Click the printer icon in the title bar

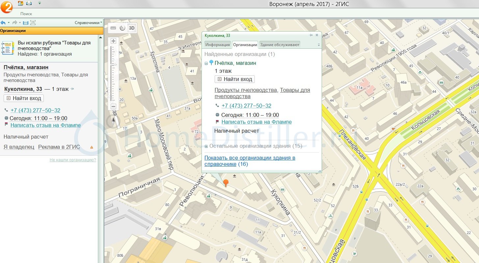click(x=29, y=3)
